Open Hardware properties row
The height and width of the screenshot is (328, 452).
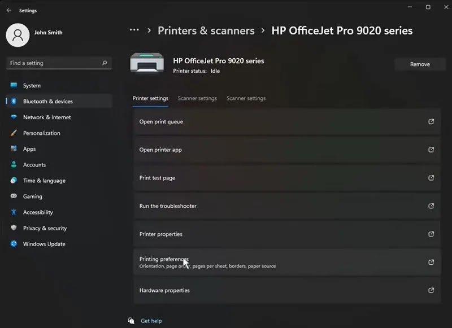[287, 290]
